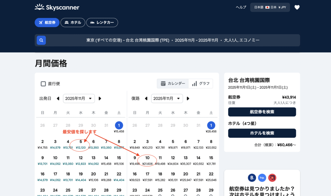Click ホテルを検索 button
The height and width of the screenshot is (196, 331).
click(x=262, y=133)
